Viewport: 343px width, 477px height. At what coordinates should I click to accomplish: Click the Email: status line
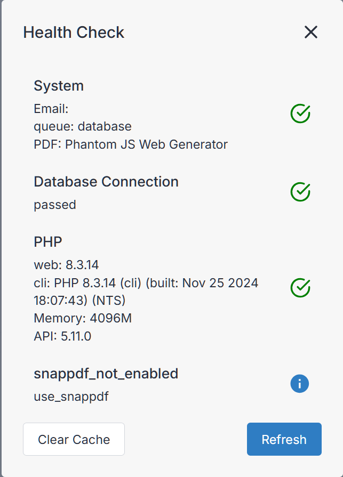pyautogui.click(x=51, y=109)
